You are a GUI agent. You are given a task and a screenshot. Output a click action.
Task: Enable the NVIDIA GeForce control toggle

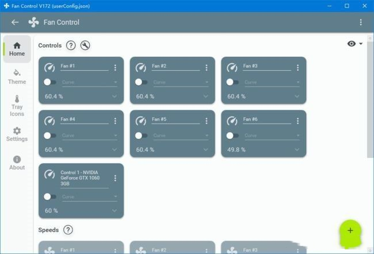50,197
